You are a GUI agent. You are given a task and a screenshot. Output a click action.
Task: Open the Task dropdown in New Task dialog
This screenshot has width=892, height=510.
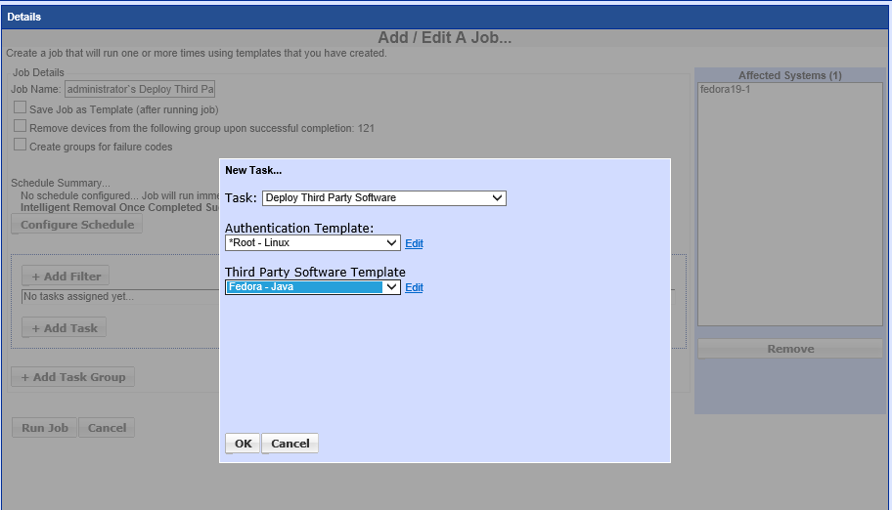coord(383,198)
